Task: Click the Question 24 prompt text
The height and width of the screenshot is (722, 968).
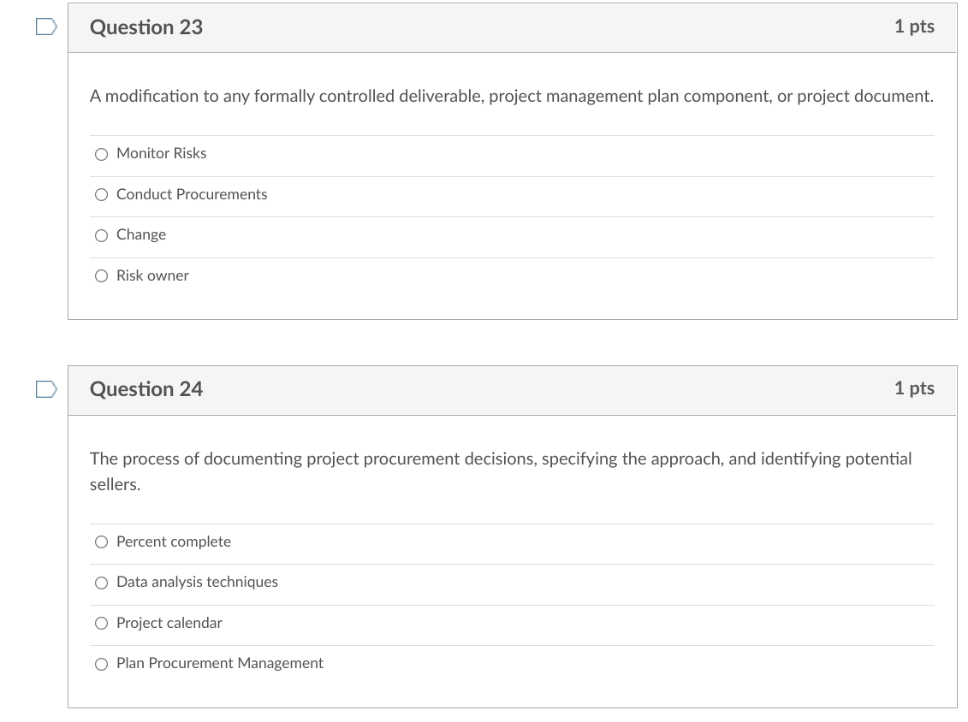Action: click(501, 470)
